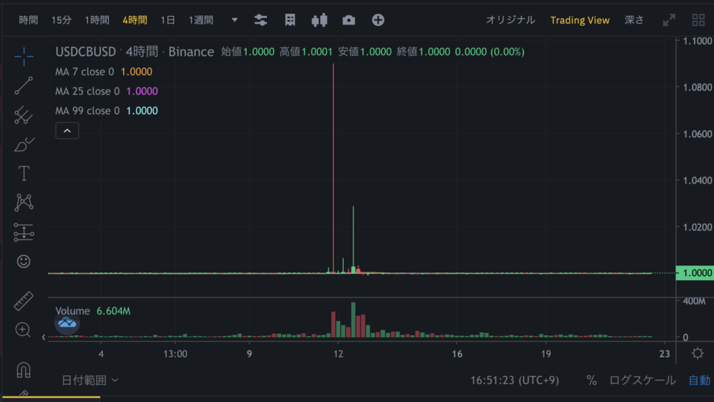
Task: Switch to オリジナル chart view
Action: click(510, 20)
